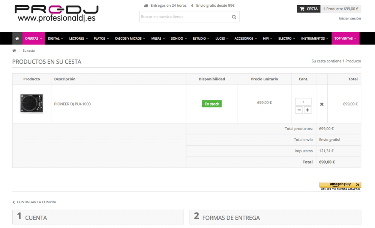Click the Impuestos value 121,31 €
This screenshot has height=228, width=375.
tap(326, 151)
